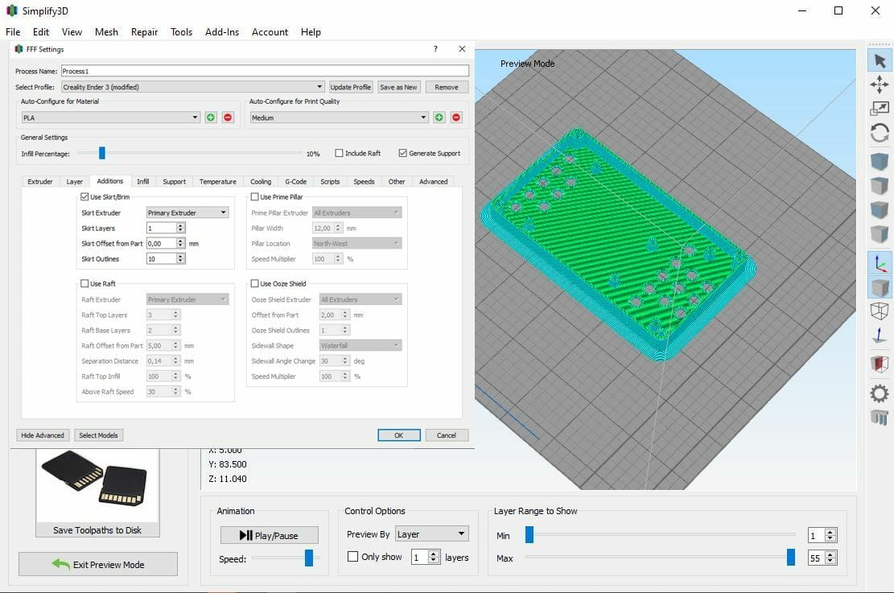
Task: Switch to side view cube
Action: [880, 234]
